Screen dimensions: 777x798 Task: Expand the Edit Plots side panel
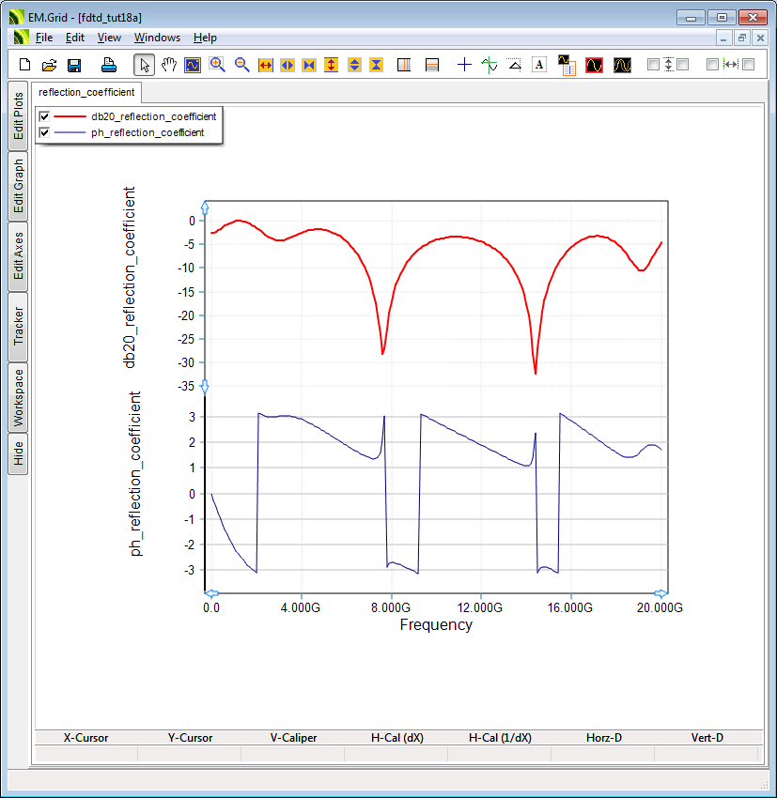point(18,116)
